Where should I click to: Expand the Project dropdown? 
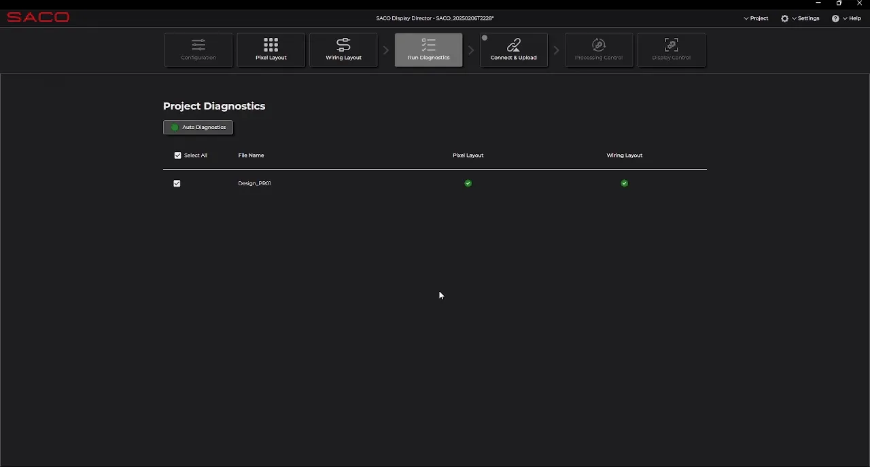tap(756, 18)
